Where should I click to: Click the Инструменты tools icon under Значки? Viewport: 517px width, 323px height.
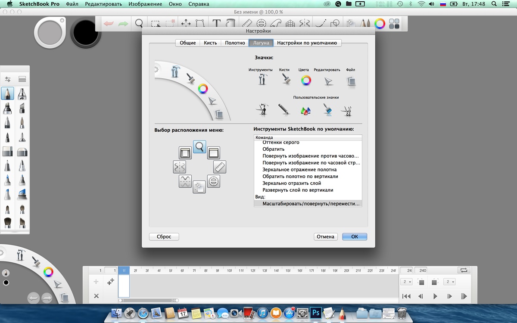pyautogui.click(x=262, y=79)
